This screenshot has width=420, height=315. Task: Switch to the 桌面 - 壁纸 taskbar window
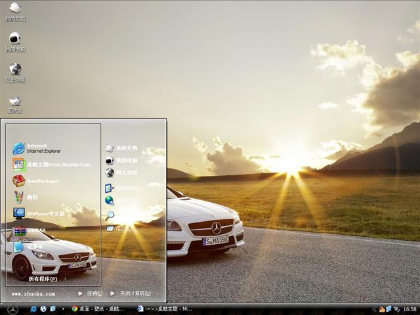tap(98, 308)
